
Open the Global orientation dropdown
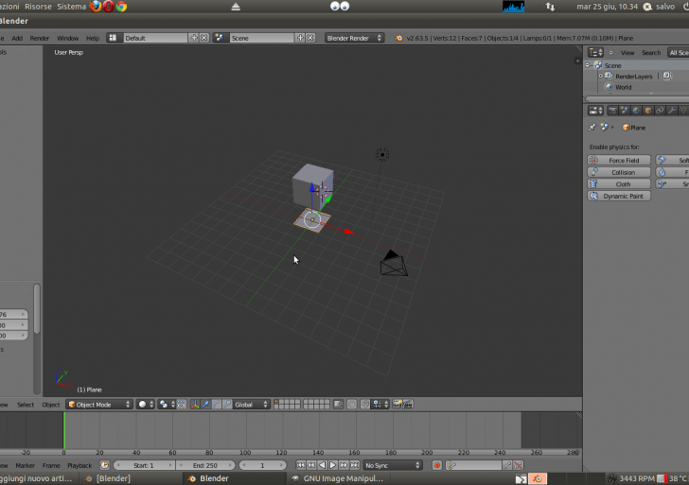point(251,405)
